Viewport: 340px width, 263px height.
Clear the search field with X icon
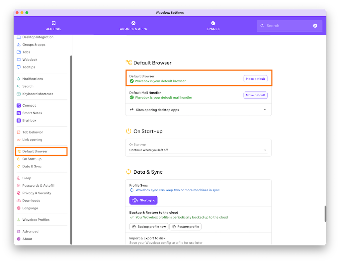[315, 26]
